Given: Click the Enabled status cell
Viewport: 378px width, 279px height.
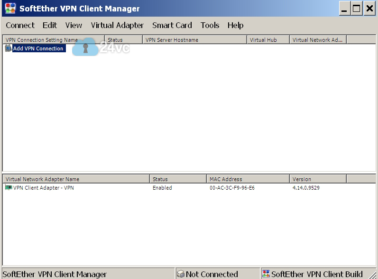Looking at the screenshot, I should pyautogui.click(x=162, y=188).
